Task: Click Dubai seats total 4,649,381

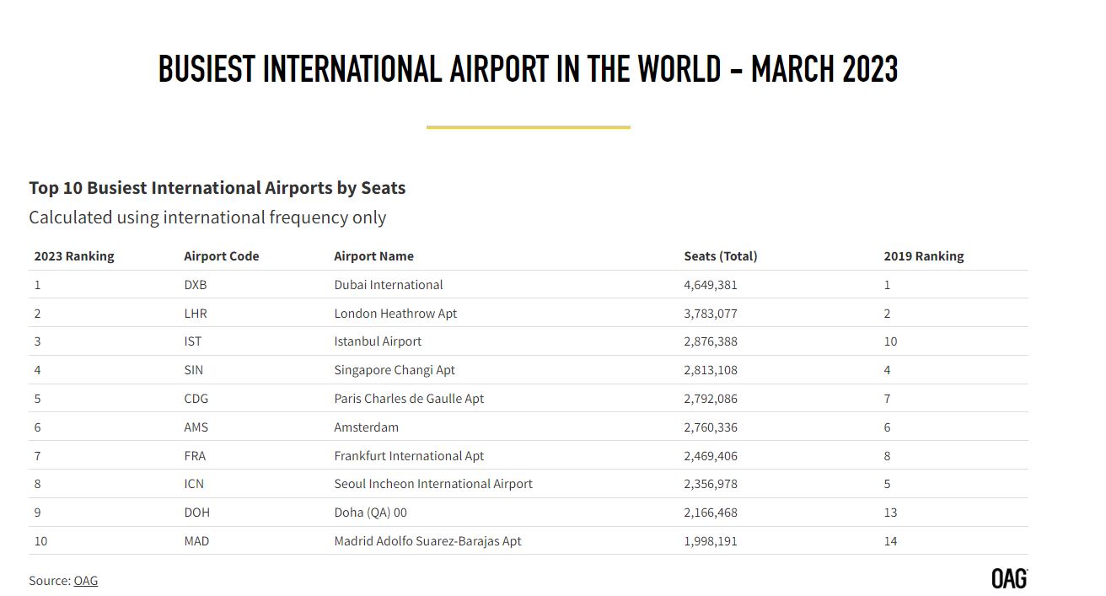Action: (x=711, y=285)
